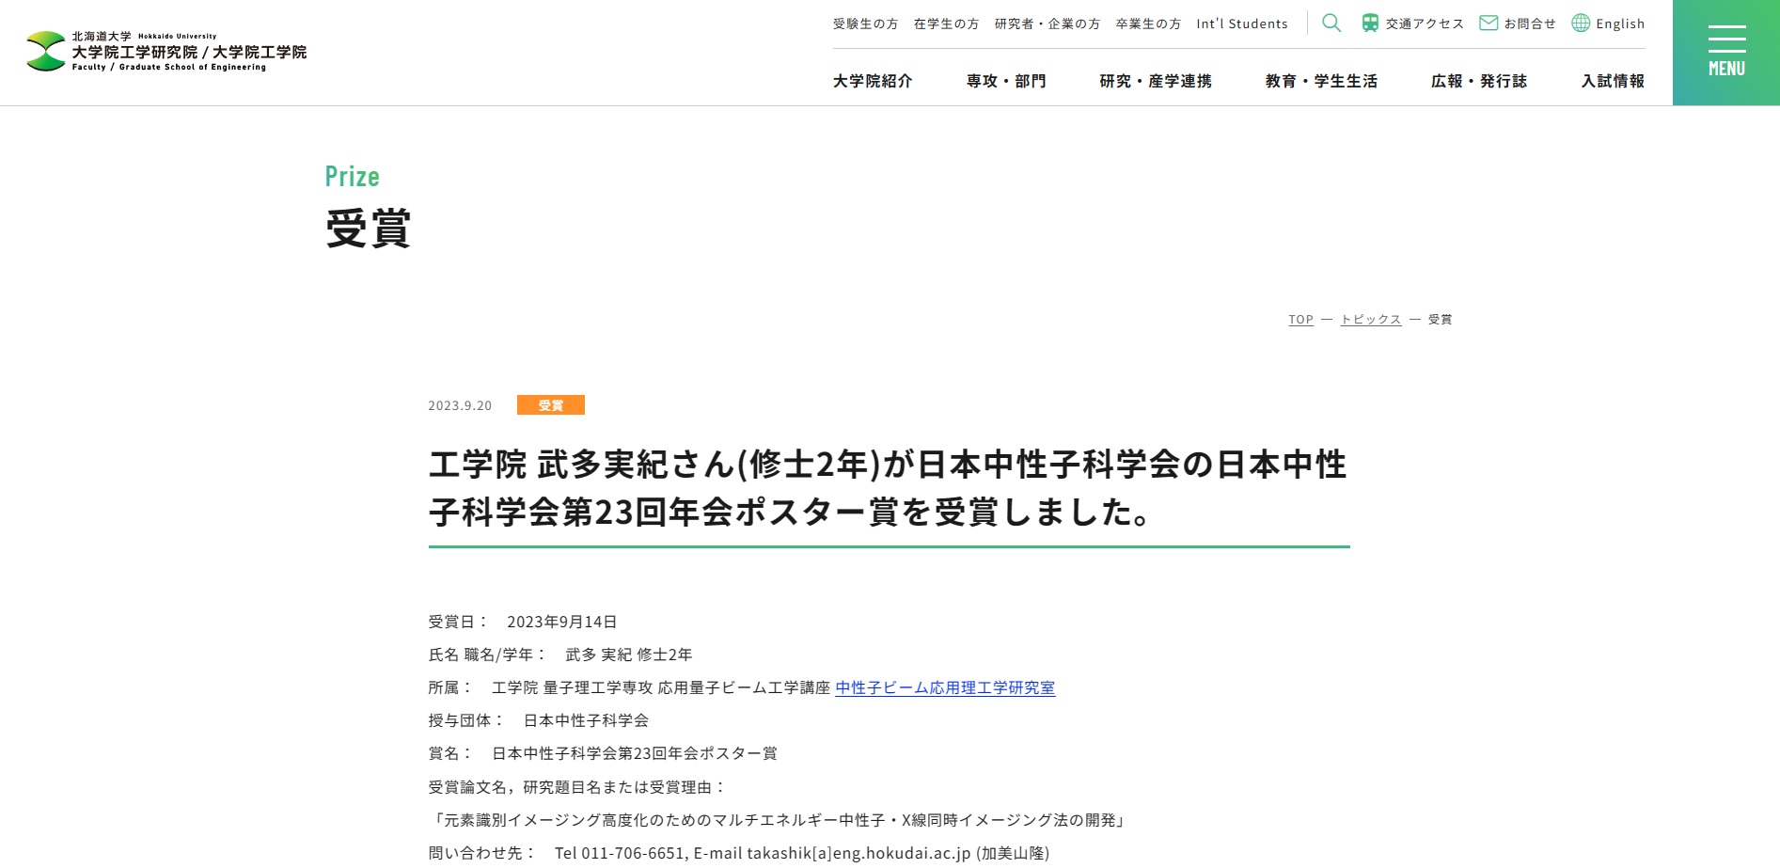Click the 受賞 page heading
Screen dimensions: 1780x868
(x=369, y=229)
